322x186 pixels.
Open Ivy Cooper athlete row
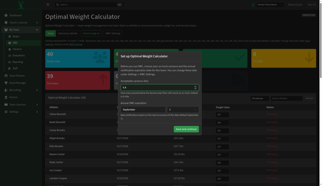pos(180,170)
